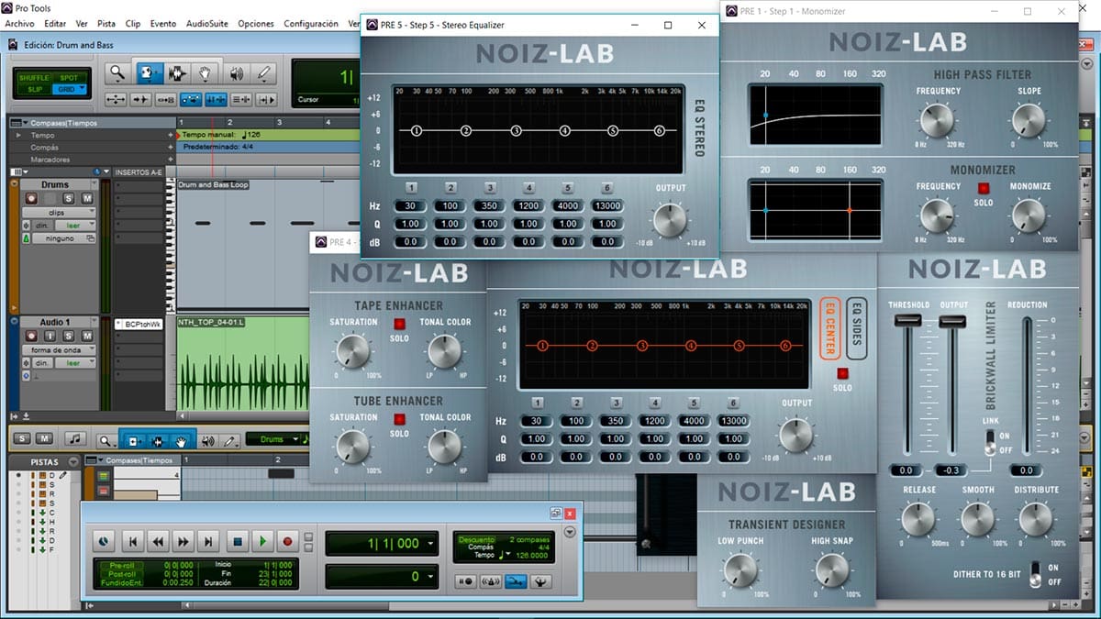
Task: Enable SPOT edit mode
Action: pos(69,78)
